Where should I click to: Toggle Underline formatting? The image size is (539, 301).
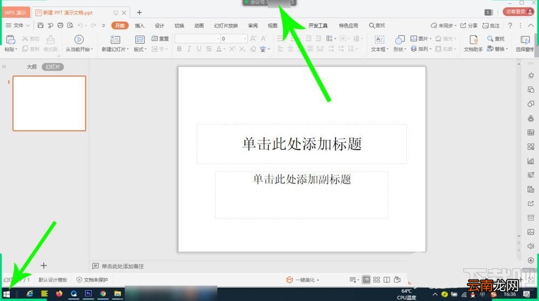(x=199, y=49)
